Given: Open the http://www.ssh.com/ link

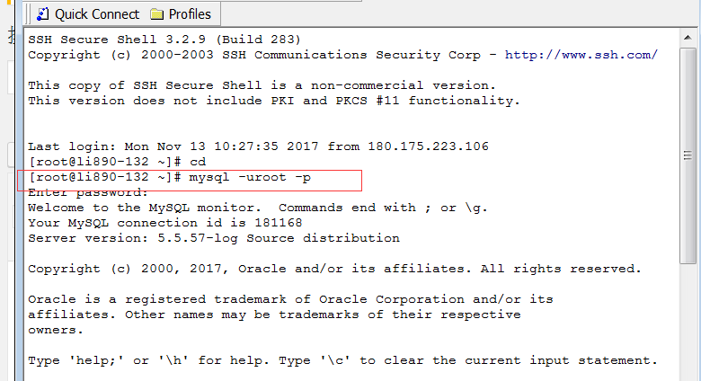Looking at the screenshot, I should (x=581, y=55).
